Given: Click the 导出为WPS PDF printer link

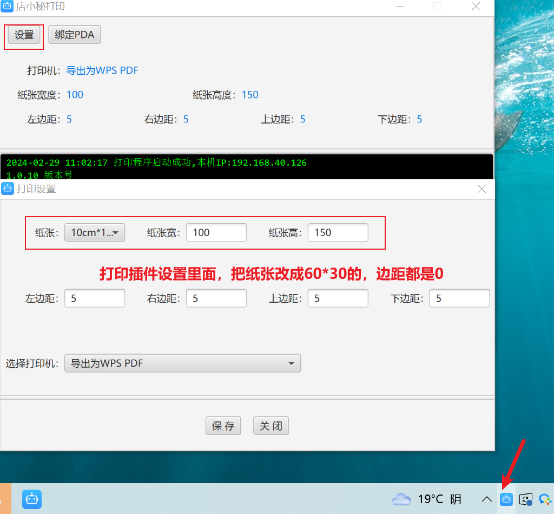Looking at the screenshot, I should 102,70.
